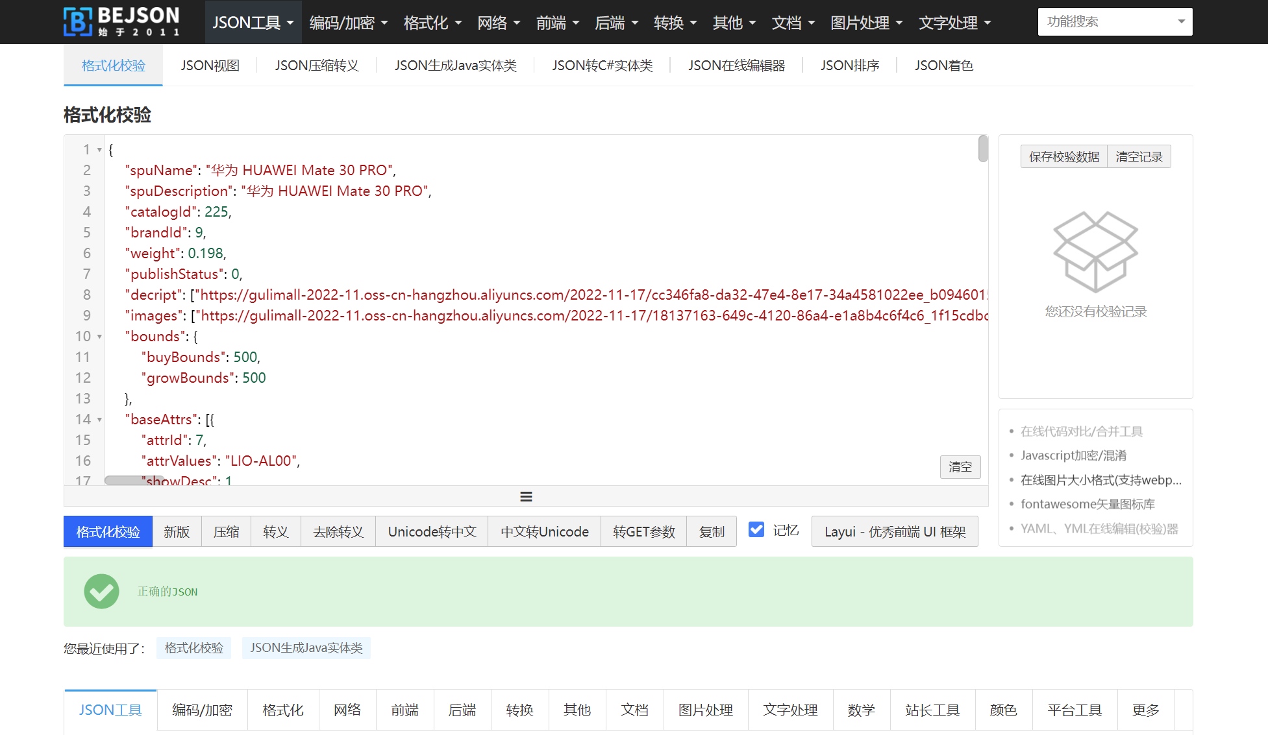
Task: Click the 保存校验数据 button
Action: point(1063,157)
